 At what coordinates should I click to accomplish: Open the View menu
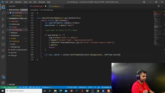[x=26, y=2]
